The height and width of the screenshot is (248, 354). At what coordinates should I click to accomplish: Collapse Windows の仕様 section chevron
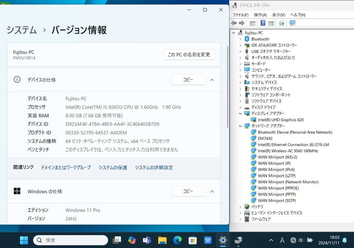tap(212, 192)
